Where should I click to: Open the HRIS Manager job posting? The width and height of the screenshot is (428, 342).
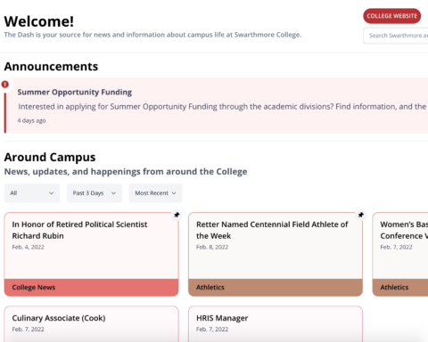pyautogui.click(x=222, y=318)
